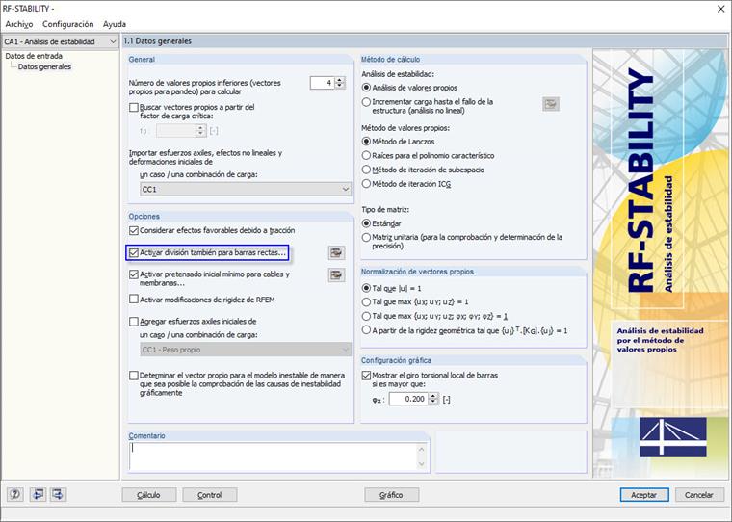
Task: Toggle 'Mostrar el giro torsional local de barras'
Action: pos(366,376)
